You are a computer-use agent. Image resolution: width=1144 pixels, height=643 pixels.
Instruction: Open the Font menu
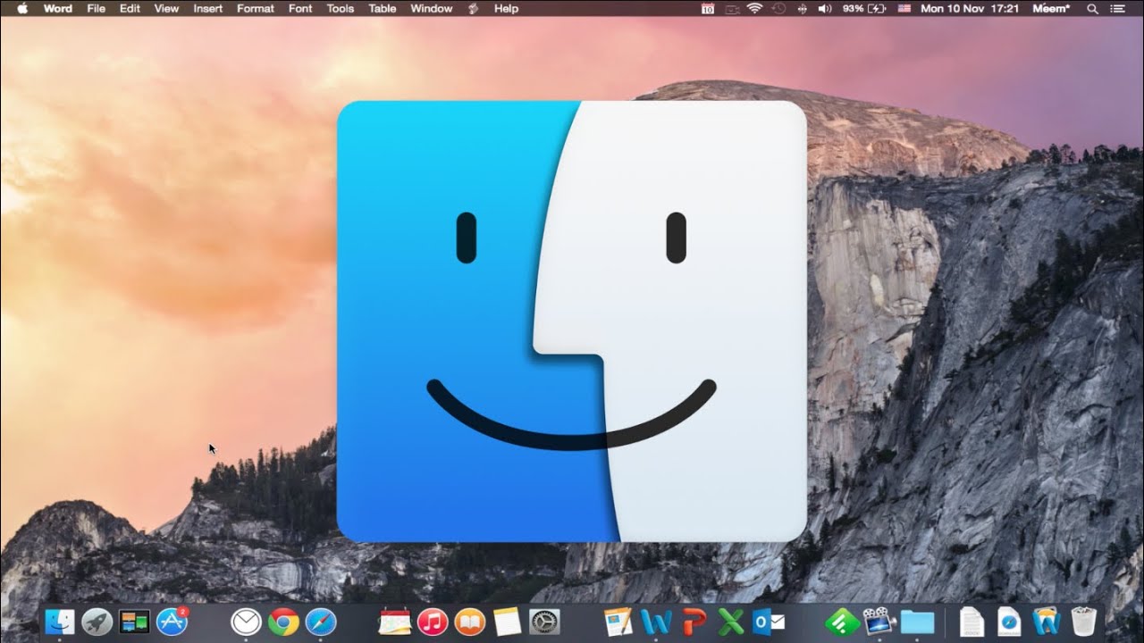coord(300,8)
